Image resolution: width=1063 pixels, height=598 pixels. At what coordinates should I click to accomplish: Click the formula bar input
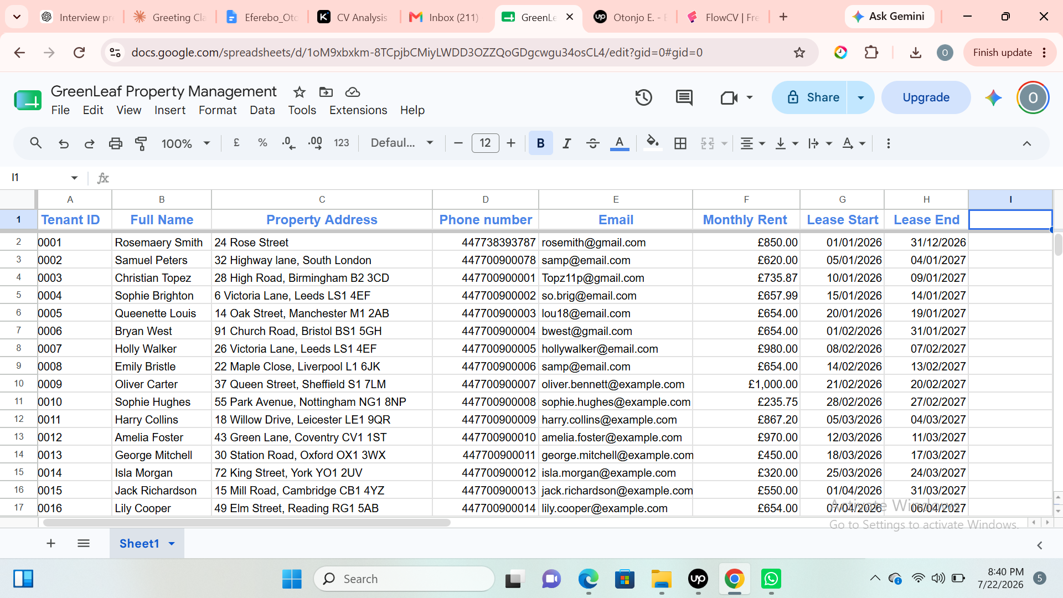coord(581,178)
